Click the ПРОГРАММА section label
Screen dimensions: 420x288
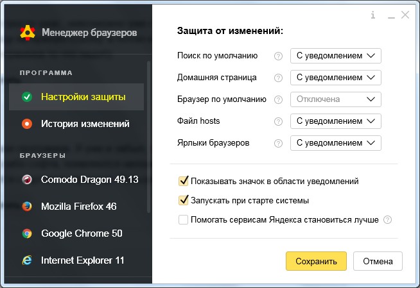pos(46,72)
